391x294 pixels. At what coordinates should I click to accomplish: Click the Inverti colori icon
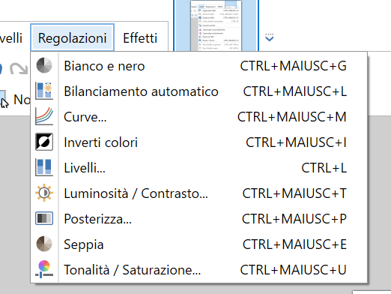(44, 142)
